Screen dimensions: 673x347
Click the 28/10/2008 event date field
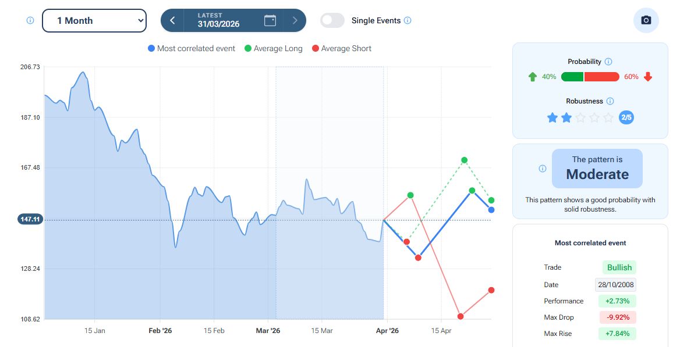pyautogui.click(x=616, y=285)
